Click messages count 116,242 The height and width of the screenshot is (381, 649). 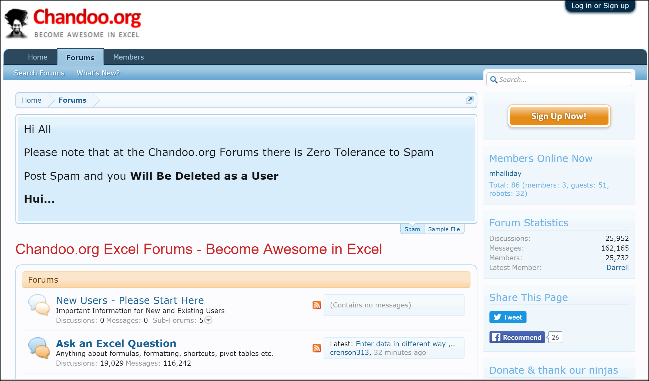[x=177, y=363]
